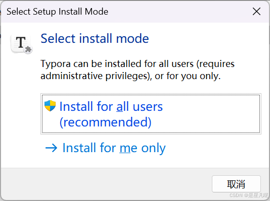Click the 取消 cancel button
270x201 pixels.
pyautogui.click(x=236, y=184)
